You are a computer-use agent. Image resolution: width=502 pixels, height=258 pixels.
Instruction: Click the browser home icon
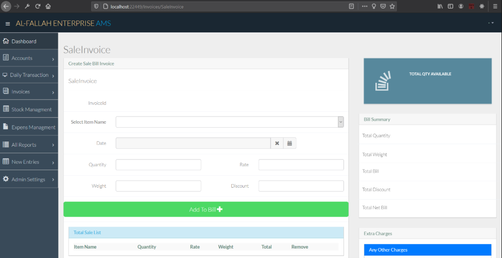click(x=48, y=6)
